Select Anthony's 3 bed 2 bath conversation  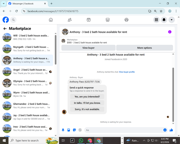pyautogui.click(x=27, y=60)
